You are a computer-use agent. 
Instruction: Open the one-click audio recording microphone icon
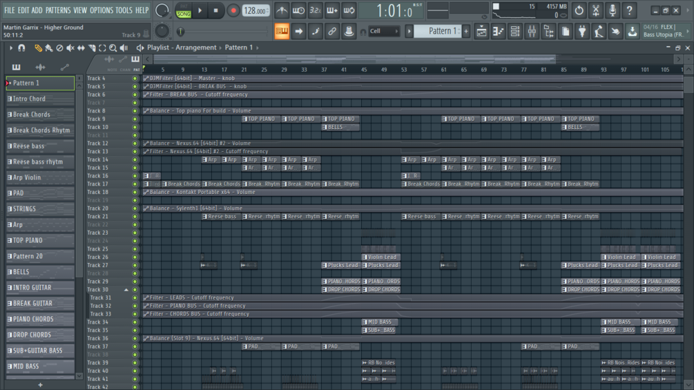pos(613,10)
